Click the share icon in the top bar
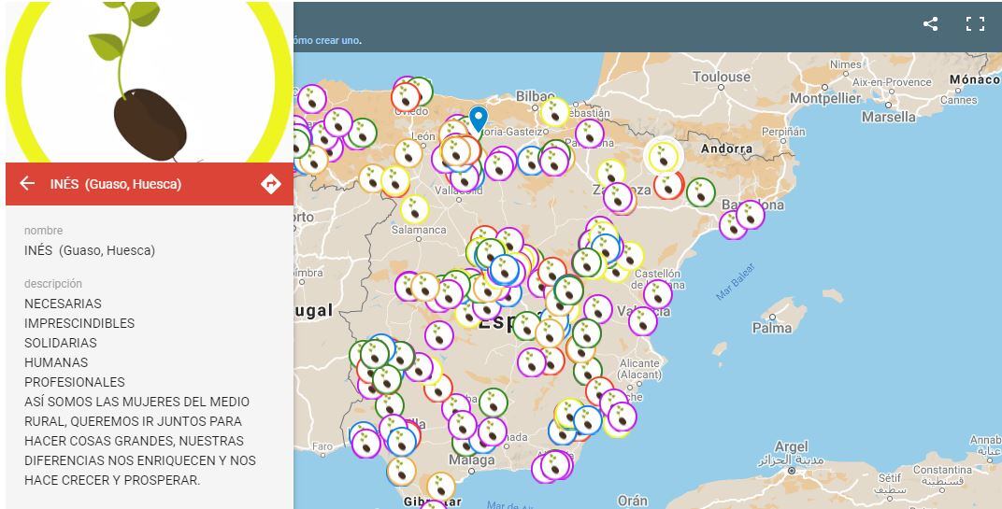The image size is (1002, 509). tap(930, 24)
